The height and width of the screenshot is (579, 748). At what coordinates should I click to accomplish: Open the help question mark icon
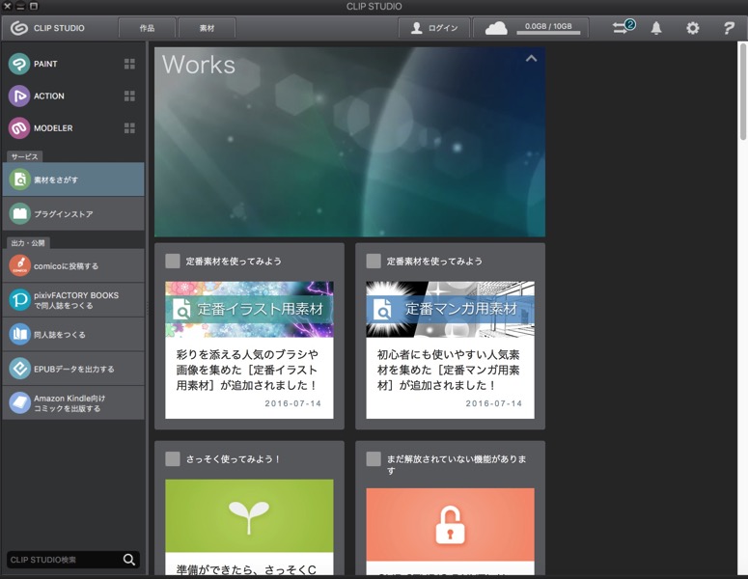[729, 28]
